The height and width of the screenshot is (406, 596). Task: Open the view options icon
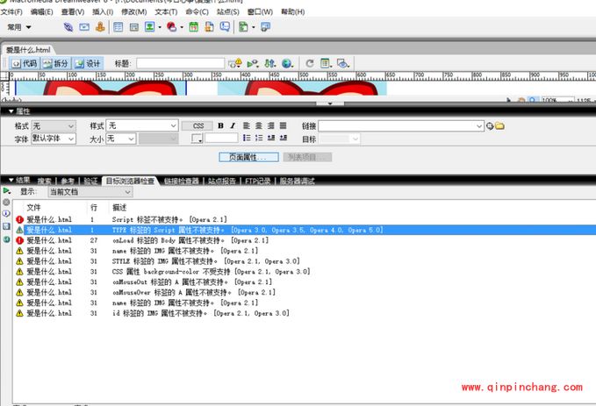pyautogui.click(x=326, y=63)
